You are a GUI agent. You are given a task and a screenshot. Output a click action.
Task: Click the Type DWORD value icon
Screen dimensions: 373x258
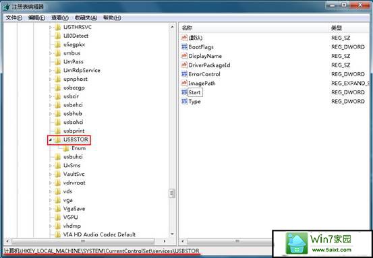184,102
